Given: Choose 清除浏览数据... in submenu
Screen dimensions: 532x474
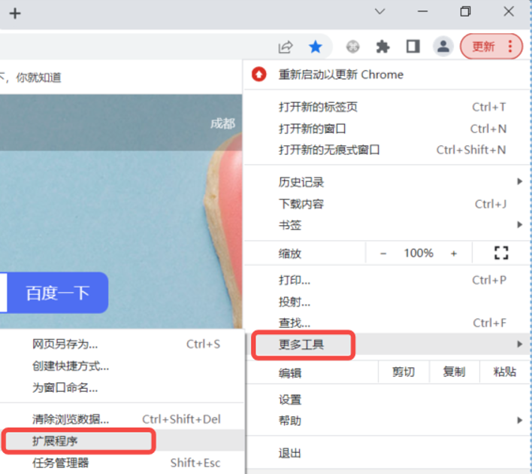Looking at the screenshot, I should pos(122,419).
